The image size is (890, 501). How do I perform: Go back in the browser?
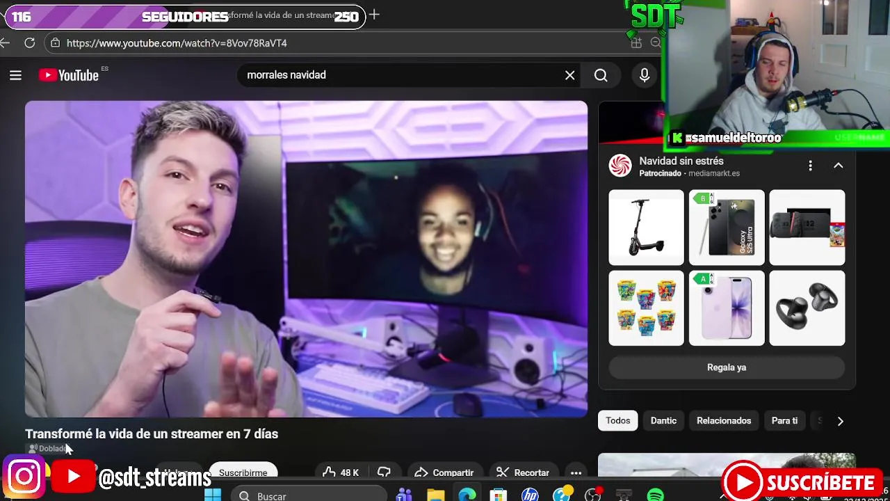pos(5,43)
